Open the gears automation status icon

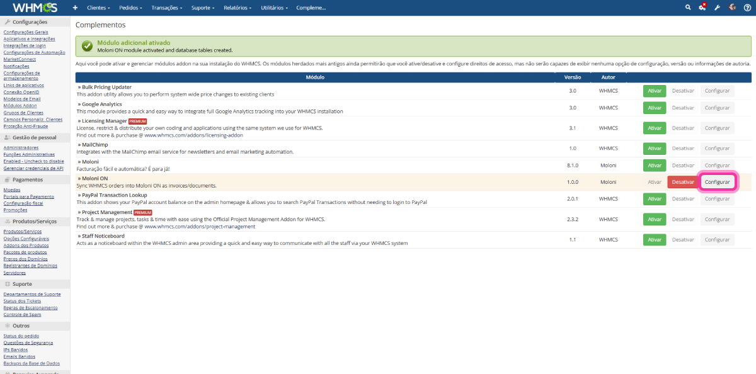[x=702, y=8]
